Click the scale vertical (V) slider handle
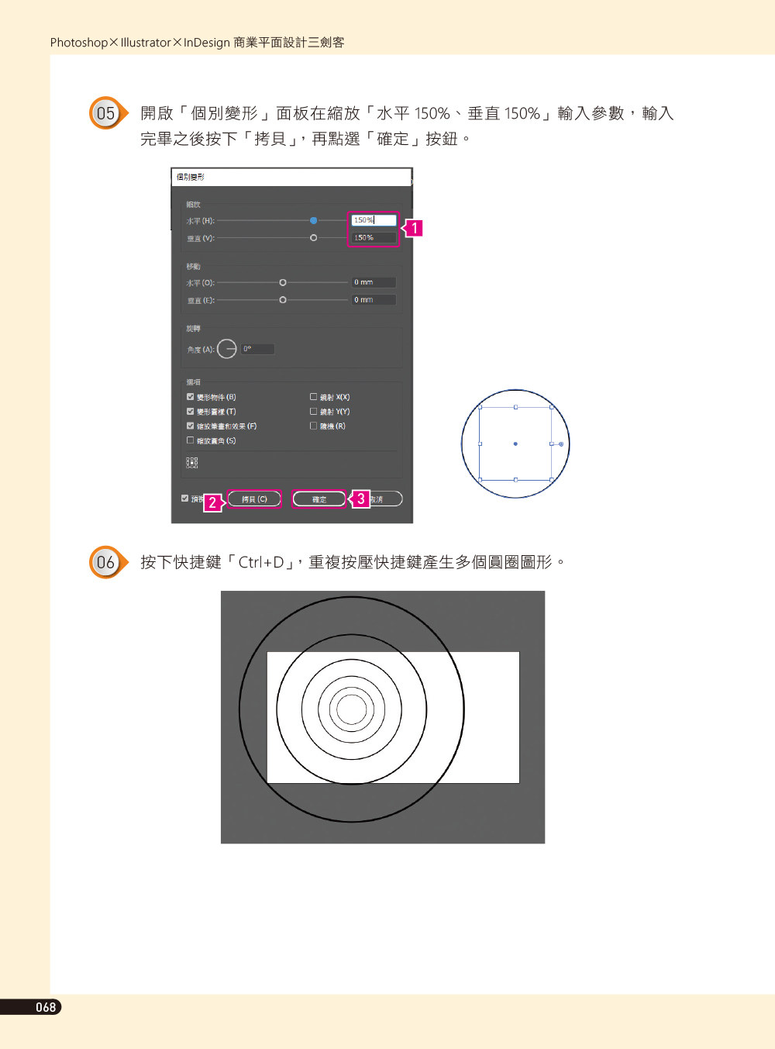The height and width of the screenshot is (1049, 775). (313, 238)
